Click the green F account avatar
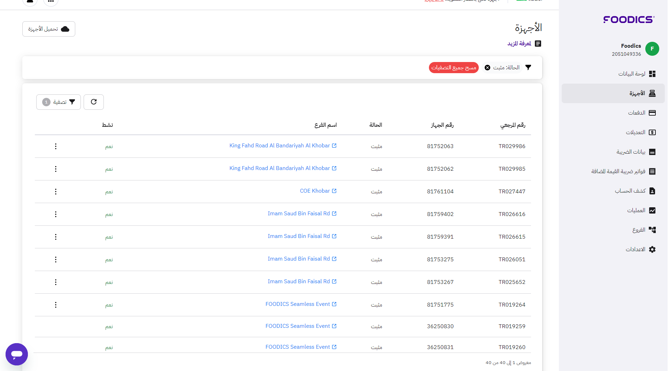This screenshot has width=669, height=371. point(652,49)
